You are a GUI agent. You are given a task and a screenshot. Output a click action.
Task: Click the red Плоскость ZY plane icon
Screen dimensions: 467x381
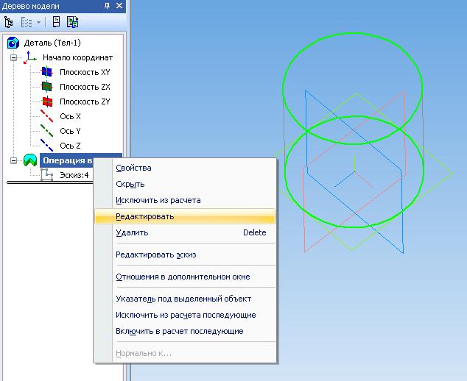pyautogui.click(x=46, y=102)
